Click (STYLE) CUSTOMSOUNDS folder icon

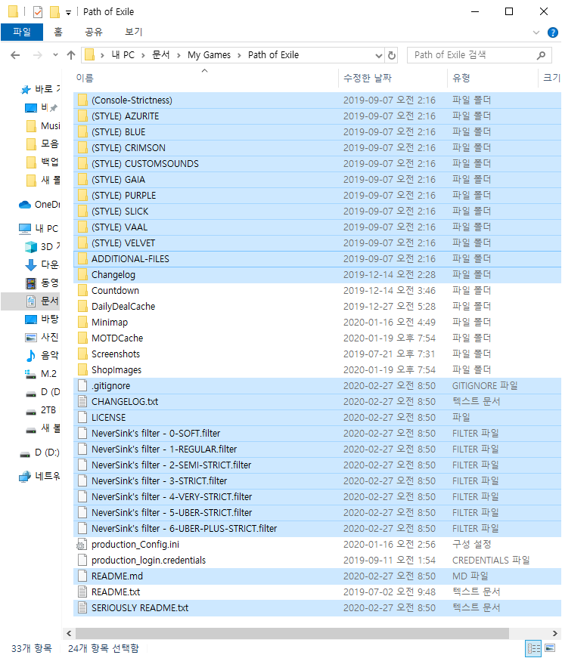tap(82, 163)
